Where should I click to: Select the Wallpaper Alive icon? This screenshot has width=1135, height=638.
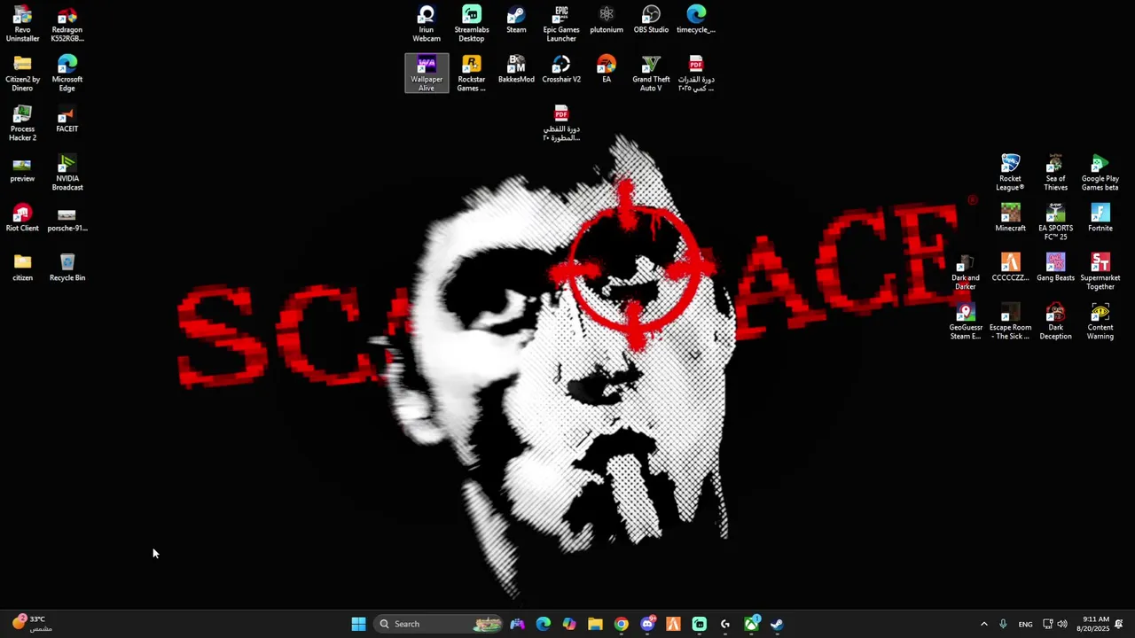427,74
